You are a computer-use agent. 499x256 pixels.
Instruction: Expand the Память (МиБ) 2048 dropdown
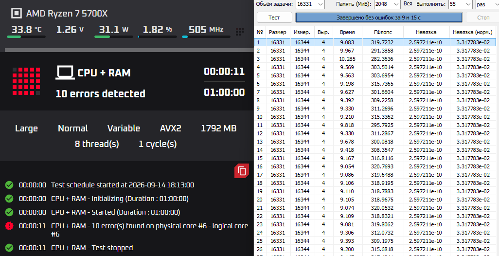387,4
